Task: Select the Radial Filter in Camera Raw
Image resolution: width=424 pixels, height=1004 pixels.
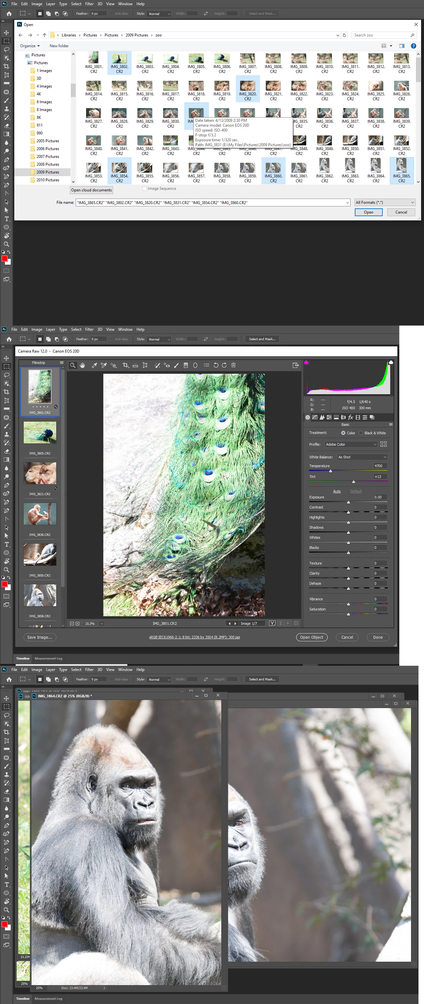Action: [x=195, y=365]
